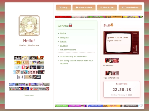The image size is (149, 111).
Task: Click the brown-haired girl with headband stamp
Action: coord(33,58)
